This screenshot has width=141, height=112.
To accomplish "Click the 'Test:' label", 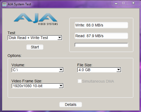I will (12, 33).
